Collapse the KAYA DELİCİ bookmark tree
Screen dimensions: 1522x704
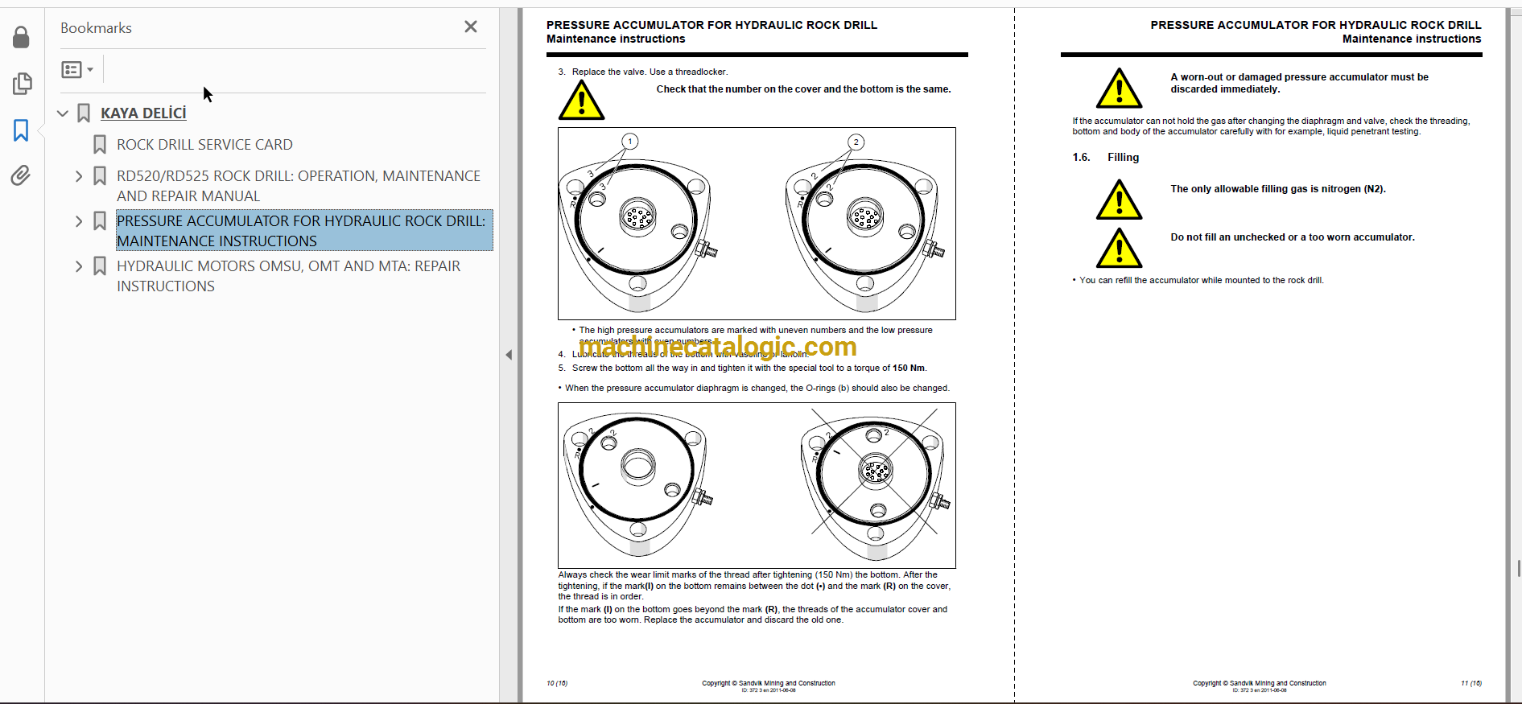tap(63, 113)
